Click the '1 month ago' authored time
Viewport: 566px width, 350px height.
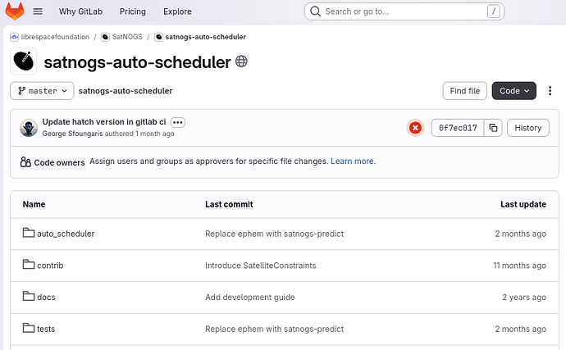tap(155, 134)
